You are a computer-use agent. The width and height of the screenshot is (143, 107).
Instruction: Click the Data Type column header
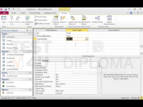pyautogui.click(x=77, y=30)
